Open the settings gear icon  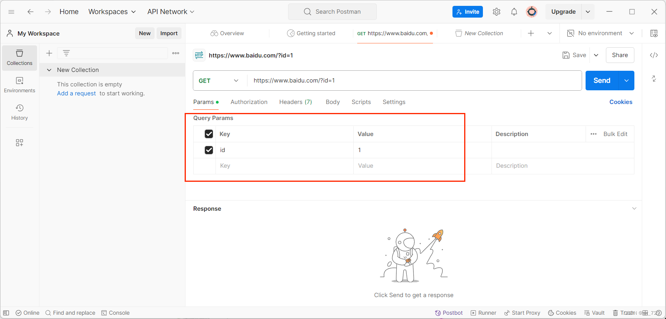(x=497, y=12)
